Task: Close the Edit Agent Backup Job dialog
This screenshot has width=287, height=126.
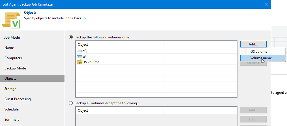Action: click(x=266, y=4)
